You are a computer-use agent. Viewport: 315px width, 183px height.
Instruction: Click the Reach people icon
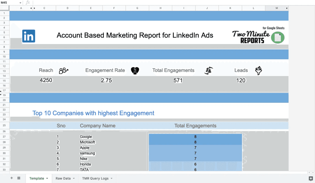pyautogui.click(x=64, y=71)
